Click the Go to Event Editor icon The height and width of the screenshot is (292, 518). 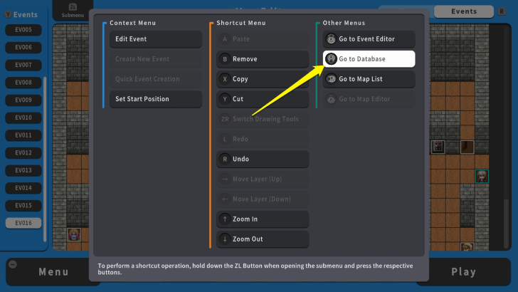(x=331, y=39)
